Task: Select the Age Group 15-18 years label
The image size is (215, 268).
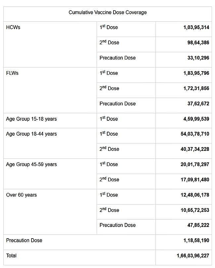Action: pyautogui.click(x=31, y=119)
